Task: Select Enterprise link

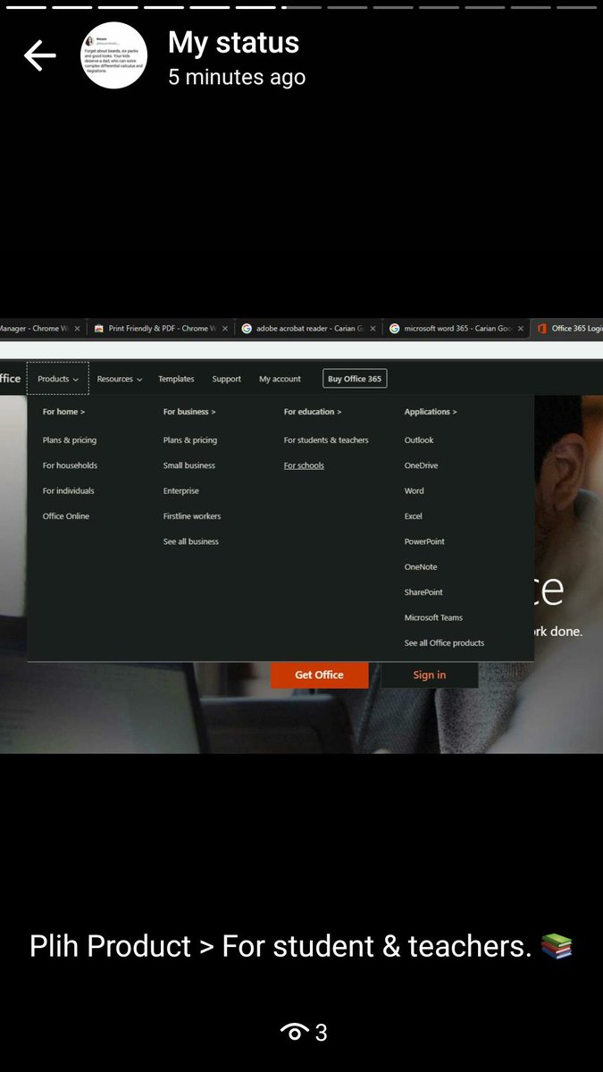Action: (x=181, y=490)
